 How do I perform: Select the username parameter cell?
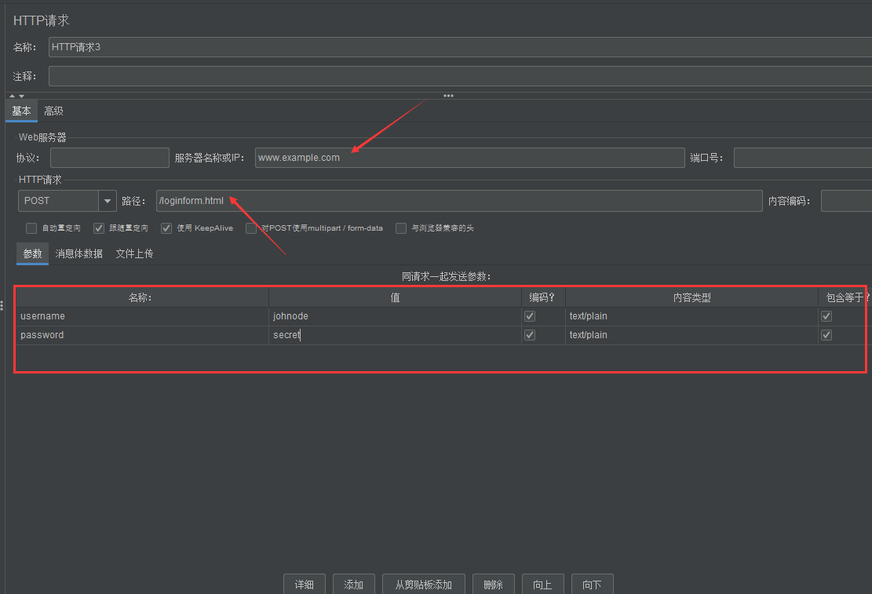tap(142, 316)
